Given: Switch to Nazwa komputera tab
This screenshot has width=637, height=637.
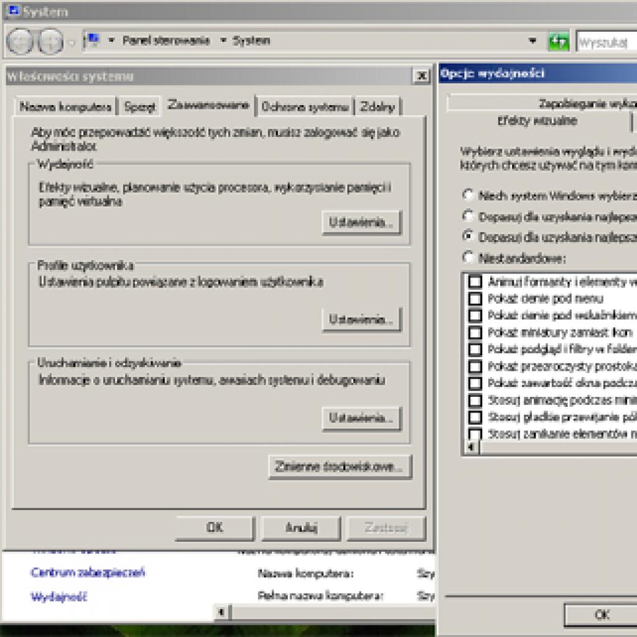Looking at the screenshot, I should point(65,107).
